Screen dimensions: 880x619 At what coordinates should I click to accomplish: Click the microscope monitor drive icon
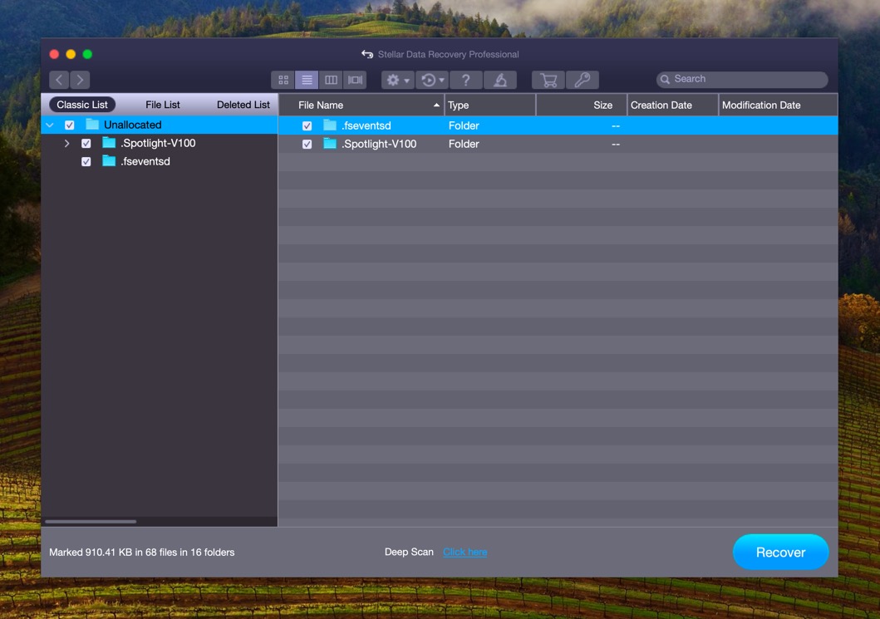500,80
